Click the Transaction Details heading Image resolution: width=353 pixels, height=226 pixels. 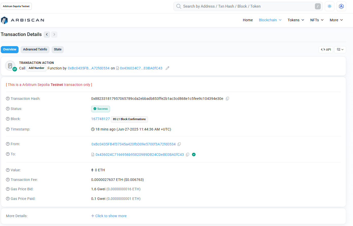point(21,34)
